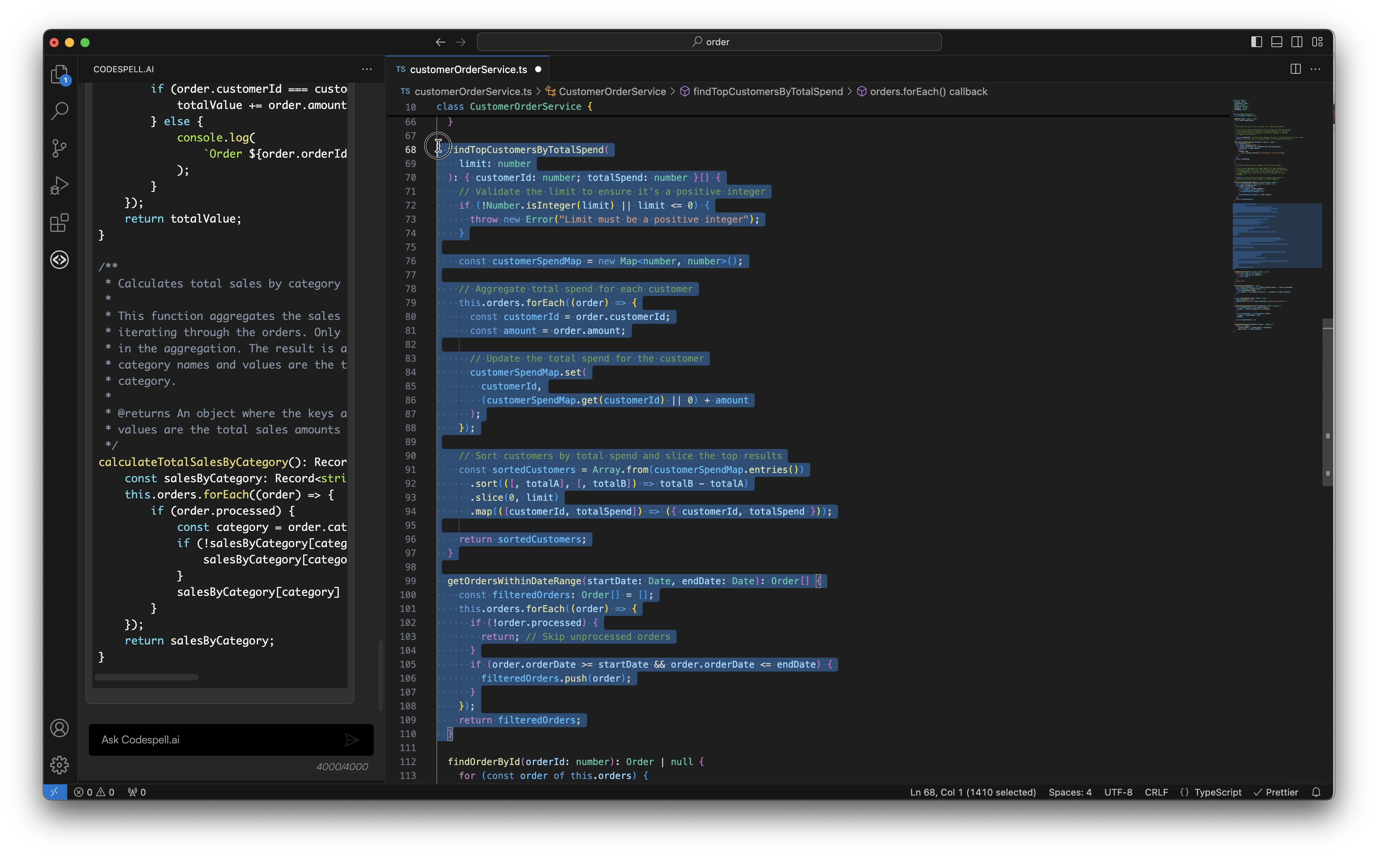Open CODESPELL.AI panel more actions menu

point(367,69)
